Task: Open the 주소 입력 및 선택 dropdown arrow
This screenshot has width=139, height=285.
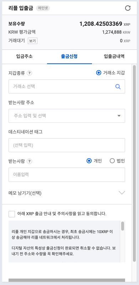Action: [119, 116]
